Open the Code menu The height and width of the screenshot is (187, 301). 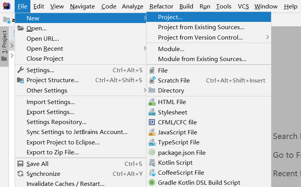[109, 7]
